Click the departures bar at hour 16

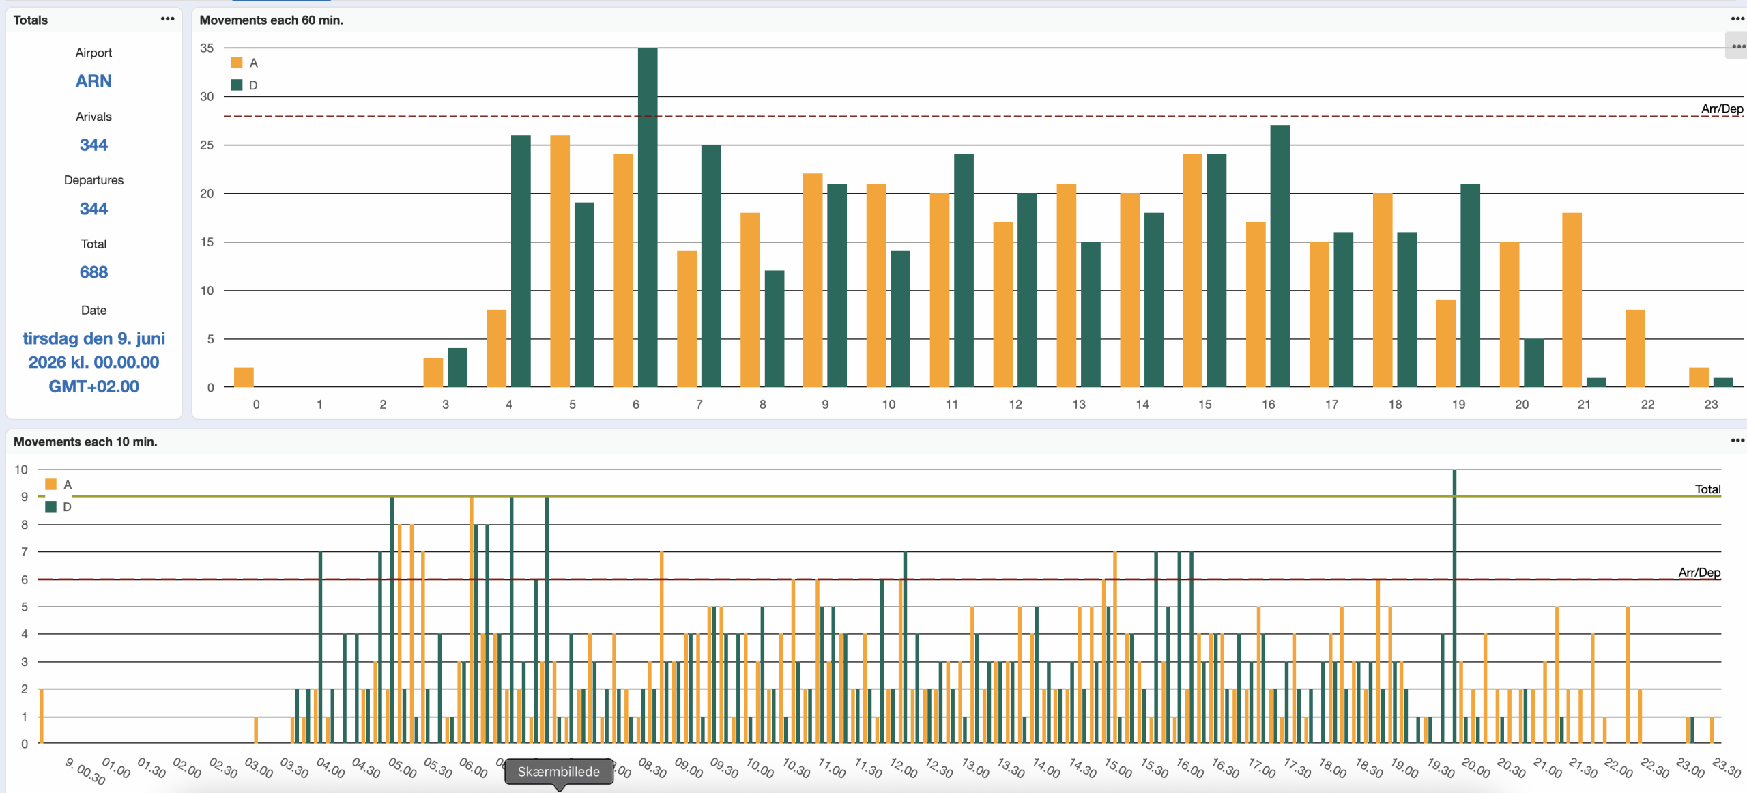[x=1280, y=256]
